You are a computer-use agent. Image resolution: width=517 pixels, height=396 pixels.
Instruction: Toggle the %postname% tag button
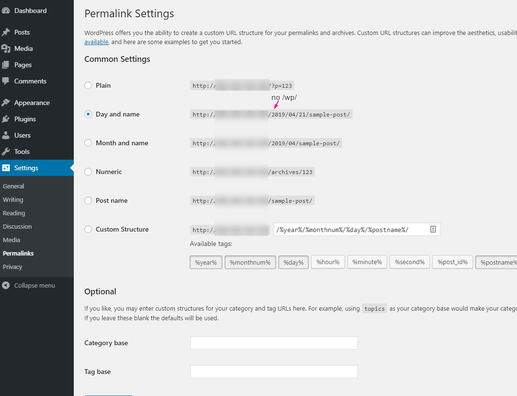pyautogui.click(x=496, y=262)
